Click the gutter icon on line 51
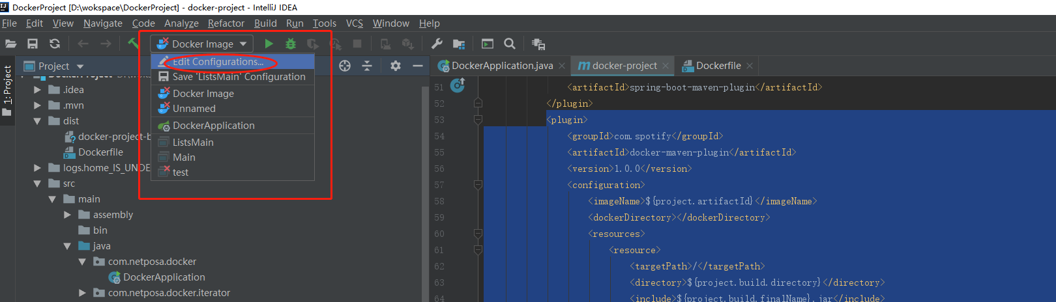 458,85
